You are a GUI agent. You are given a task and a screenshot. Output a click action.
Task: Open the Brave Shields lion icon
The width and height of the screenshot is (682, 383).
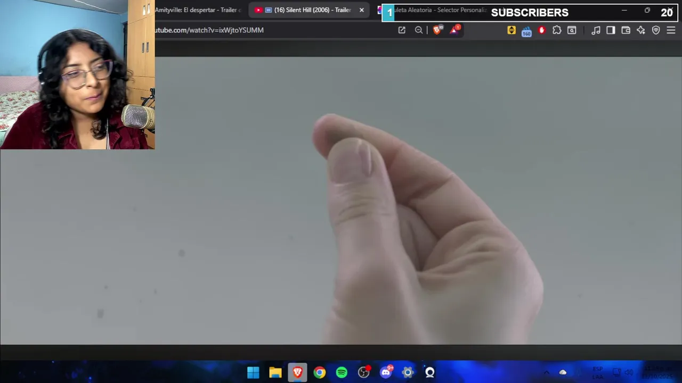(437, 30)
